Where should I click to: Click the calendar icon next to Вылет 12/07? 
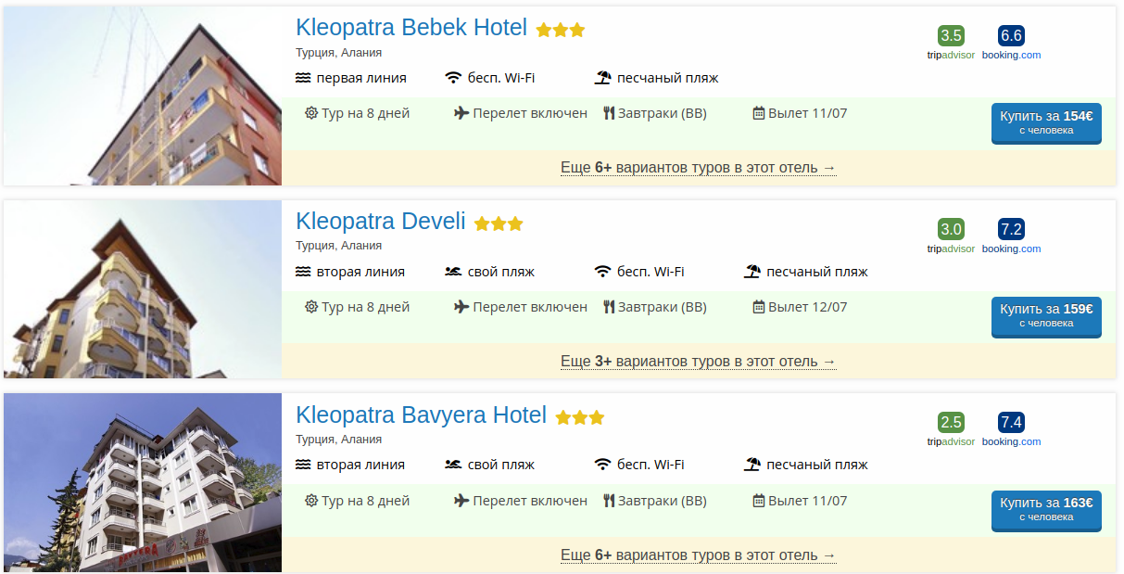click(759, 307)
